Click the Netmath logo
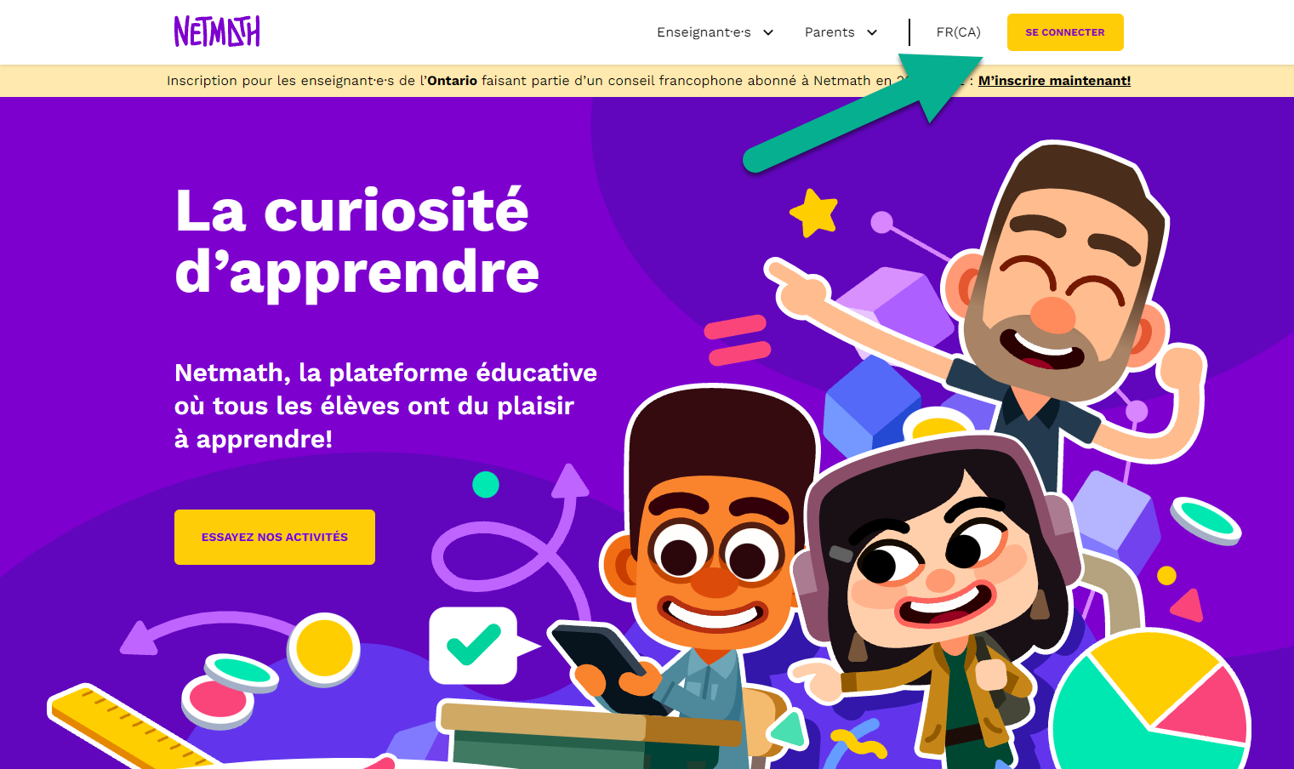Image resolution: width=1294 pixels, height=769 pixels. coord(217,31)
